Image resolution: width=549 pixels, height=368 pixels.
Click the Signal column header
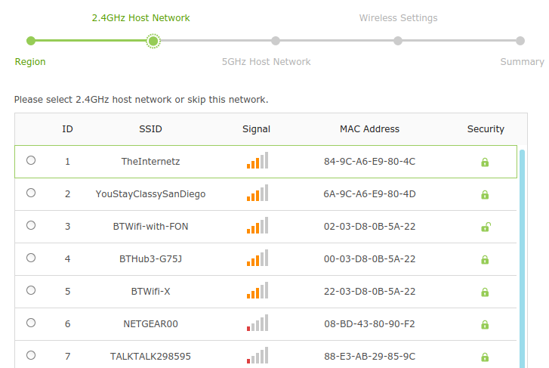pos(256,129)
